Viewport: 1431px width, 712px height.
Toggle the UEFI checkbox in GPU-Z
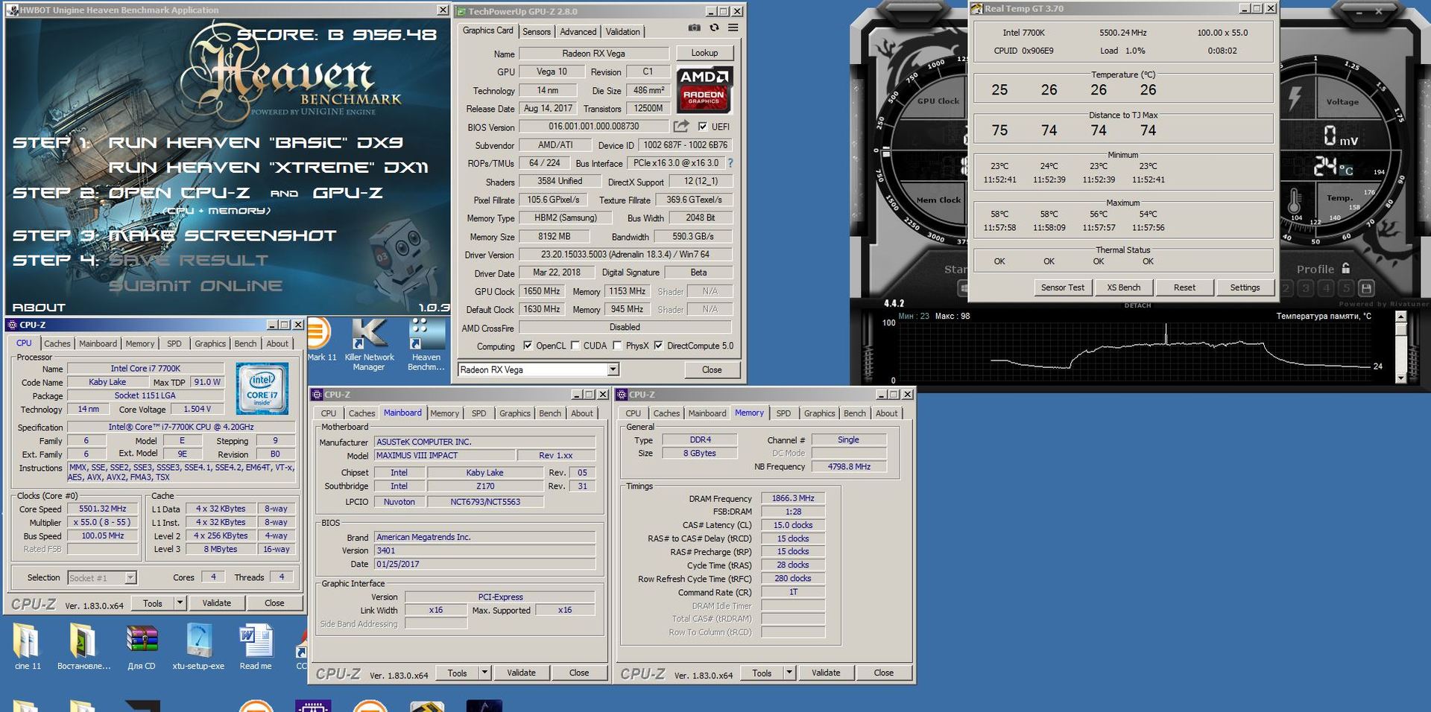702,127
